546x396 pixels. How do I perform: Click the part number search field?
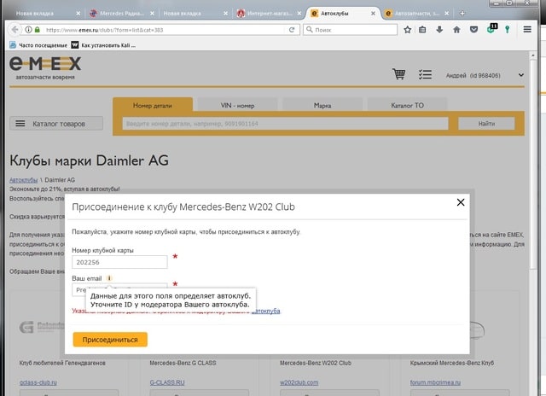[x=285, y=124]
